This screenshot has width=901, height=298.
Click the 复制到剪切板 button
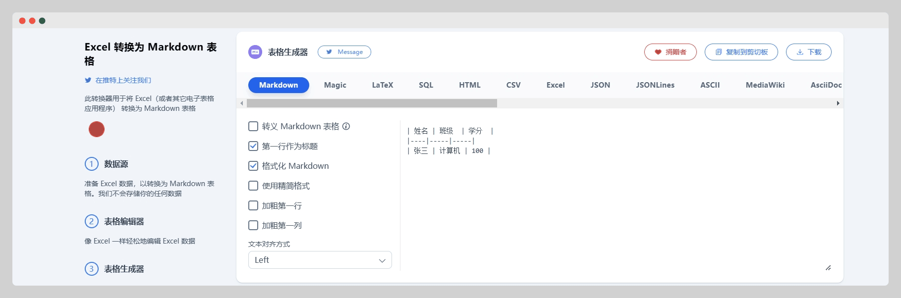point(741,52)
